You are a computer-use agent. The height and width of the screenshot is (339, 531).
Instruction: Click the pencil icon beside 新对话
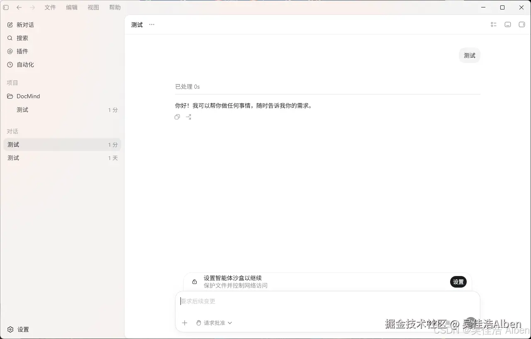10,25
